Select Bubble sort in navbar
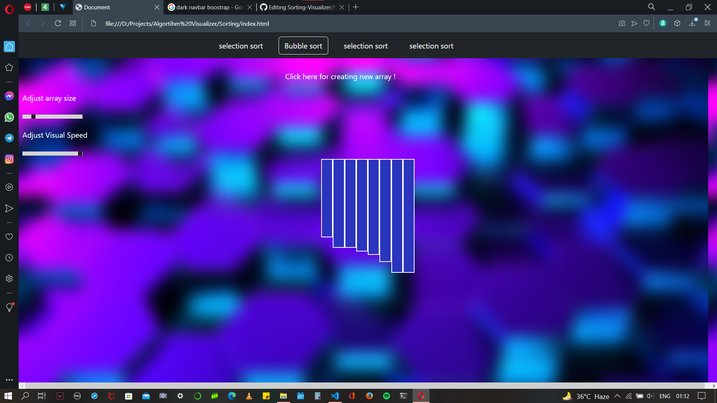 coord(303,46)
